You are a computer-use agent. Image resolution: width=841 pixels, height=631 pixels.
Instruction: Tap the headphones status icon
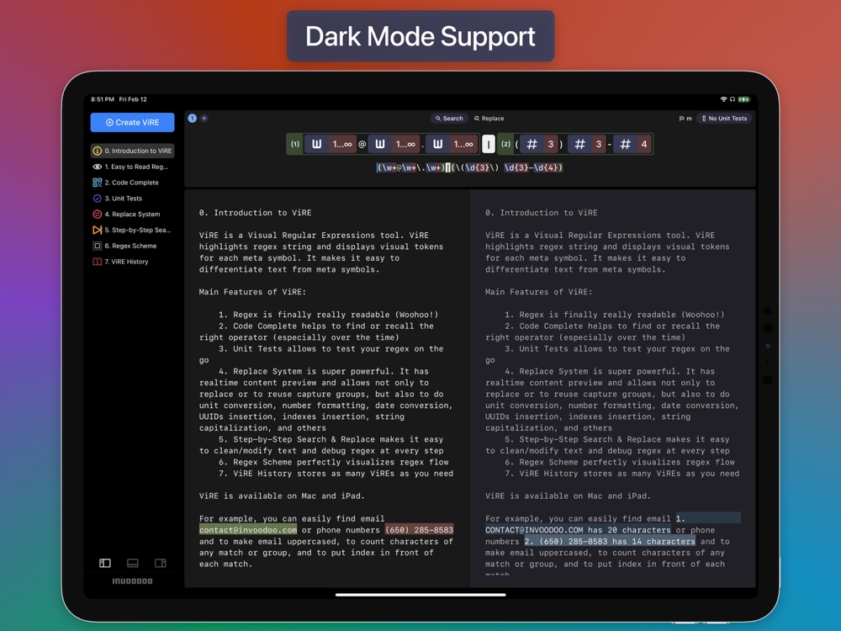733,99
